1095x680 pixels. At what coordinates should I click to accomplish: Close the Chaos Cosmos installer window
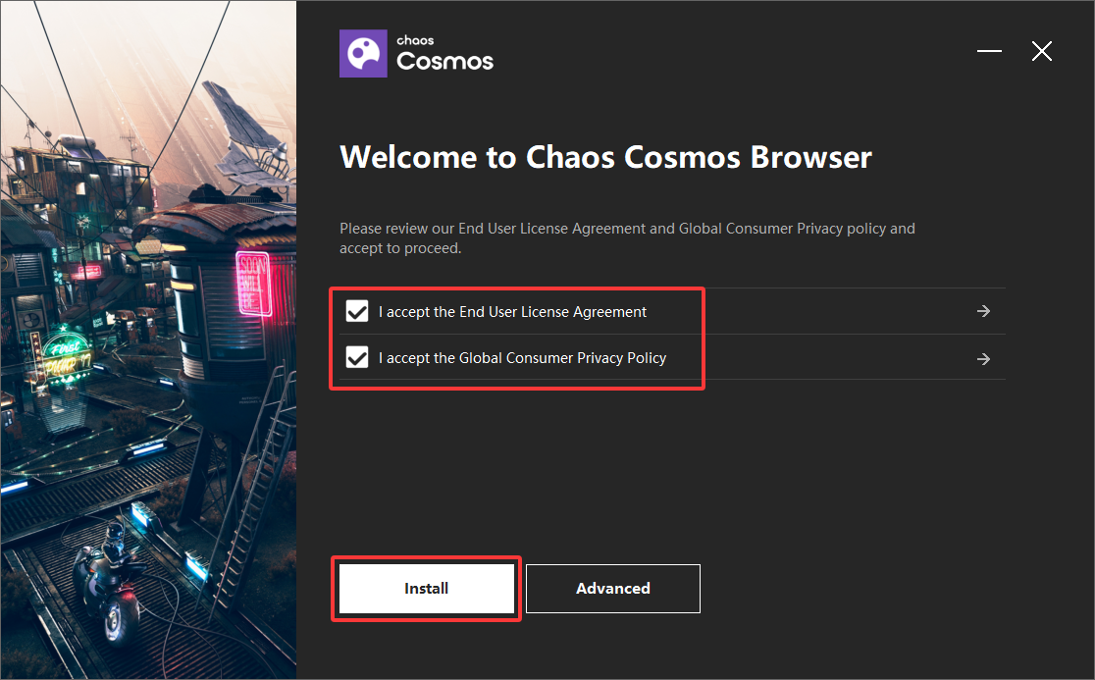[x=1041, y=51]
